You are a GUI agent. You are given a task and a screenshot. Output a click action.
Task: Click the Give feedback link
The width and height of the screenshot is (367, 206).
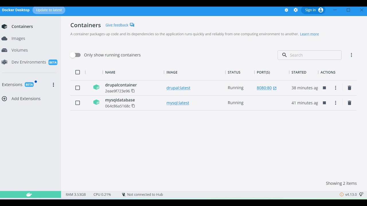tap(117, 25)
